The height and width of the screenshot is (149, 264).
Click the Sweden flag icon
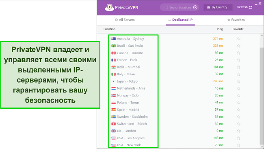pyautogui.click(x=113, y=117)
